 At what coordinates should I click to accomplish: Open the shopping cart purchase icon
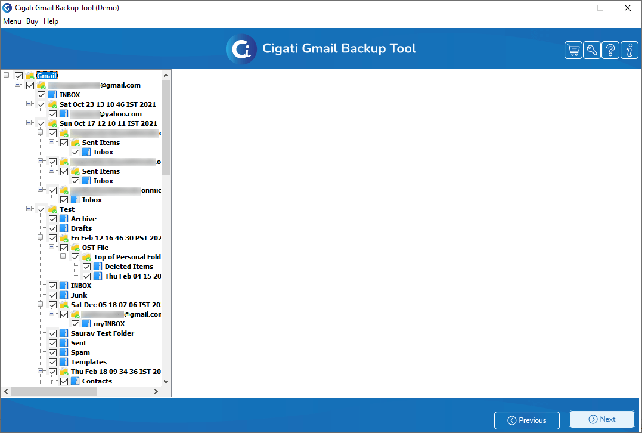tap(573, 50)
